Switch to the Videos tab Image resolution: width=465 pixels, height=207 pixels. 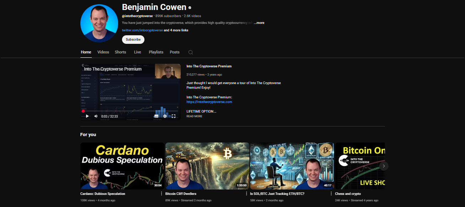103,52
